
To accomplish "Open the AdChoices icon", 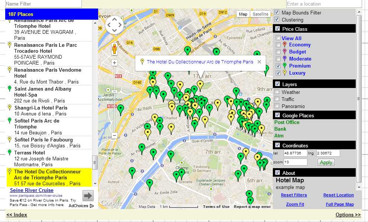I will (x=92, y=206).
